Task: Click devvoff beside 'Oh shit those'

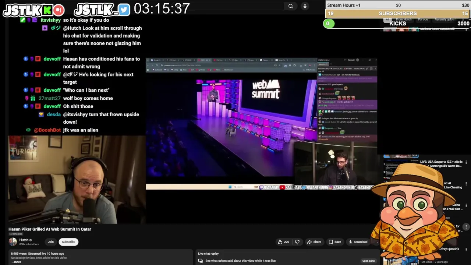Action: pos(52,106)
